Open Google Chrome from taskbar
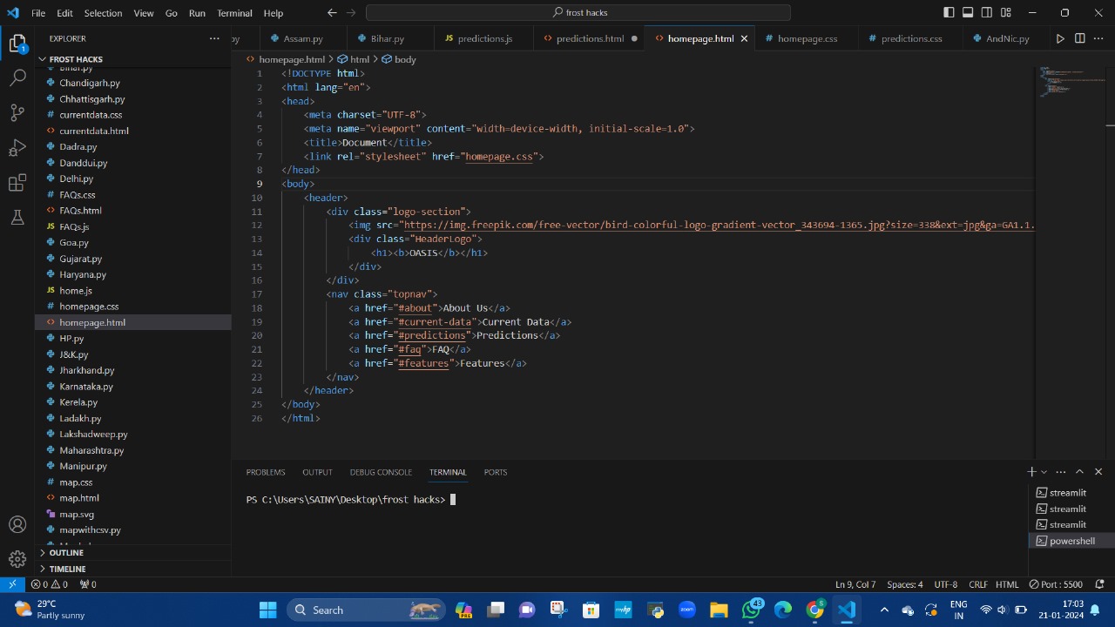The height and width of the screenshot is (627, 1115). [x=815, y=610]
